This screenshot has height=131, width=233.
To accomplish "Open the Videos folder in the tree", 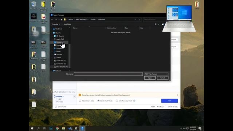I will pyautogui.click(x=59, y=57).
